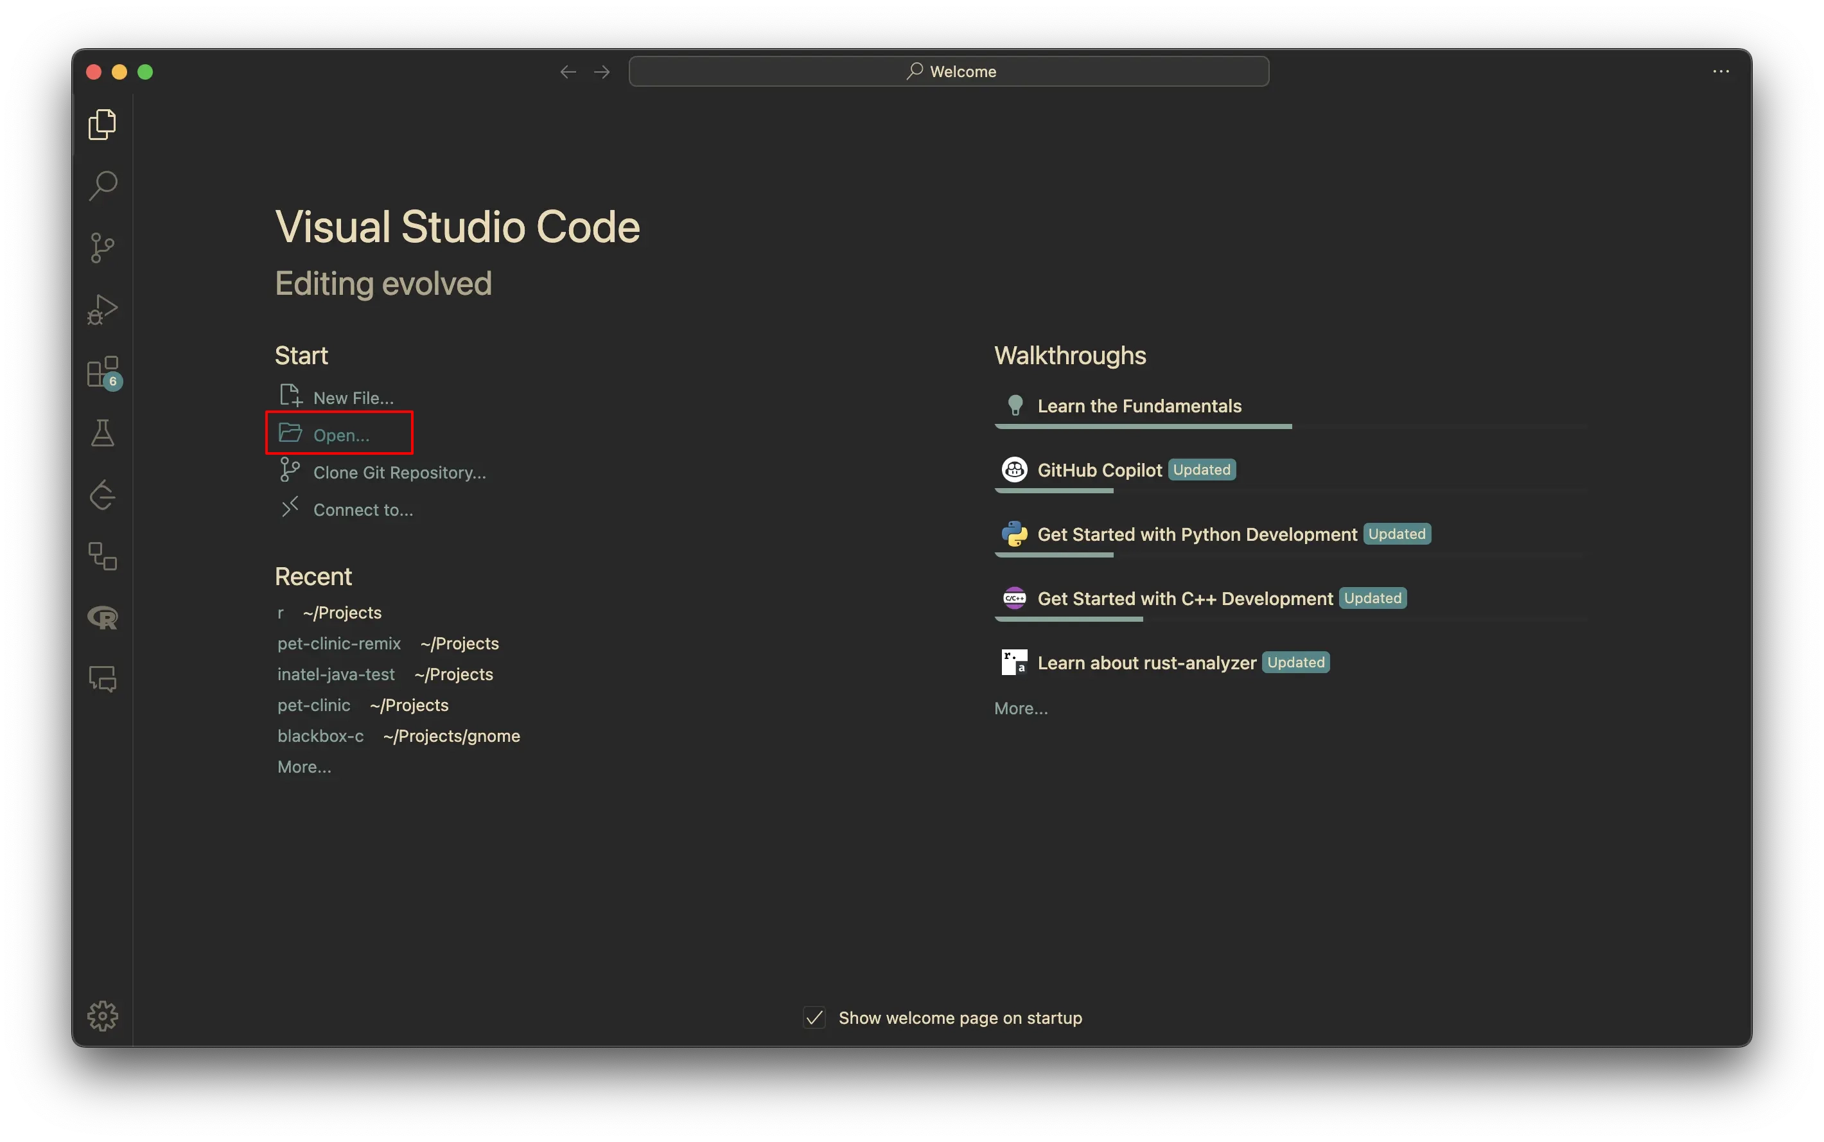Open the R extension sidebar icon
Image resolution: width=1824 pixels, height=1142 pixels.
(102, 619)
